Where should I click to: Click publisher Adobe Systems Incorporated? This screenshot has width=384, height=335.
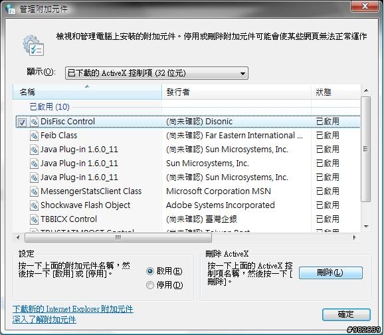(x=221, y=205)
